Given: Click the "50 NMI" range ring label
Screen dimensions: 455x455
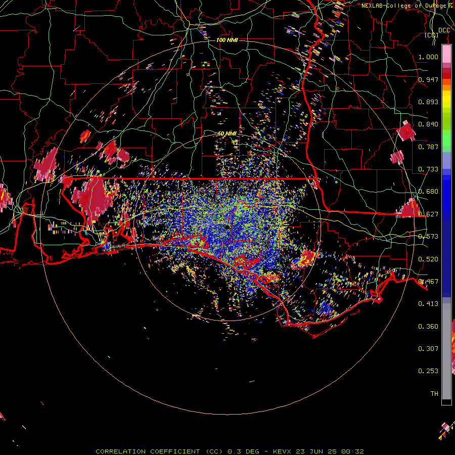Looking at the screenshot, I should 227,133.
